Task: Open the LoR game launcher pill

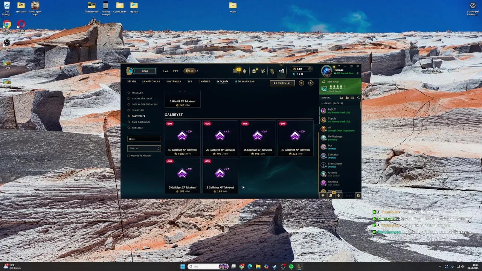Action: (x=189, y=71)
